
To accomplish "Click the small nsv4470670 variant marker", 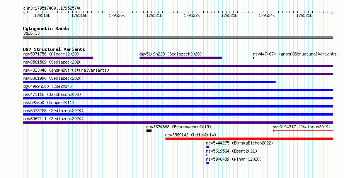I will [x=254, y=58].
